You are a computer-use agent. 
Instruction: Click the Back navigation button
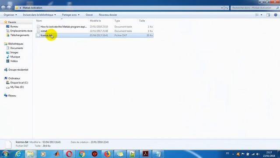(x=3, y=8)
